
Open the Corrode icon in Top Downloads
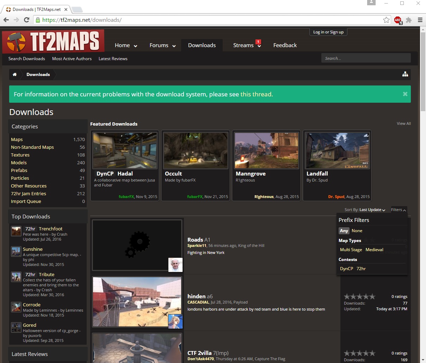tap(16, 307)
